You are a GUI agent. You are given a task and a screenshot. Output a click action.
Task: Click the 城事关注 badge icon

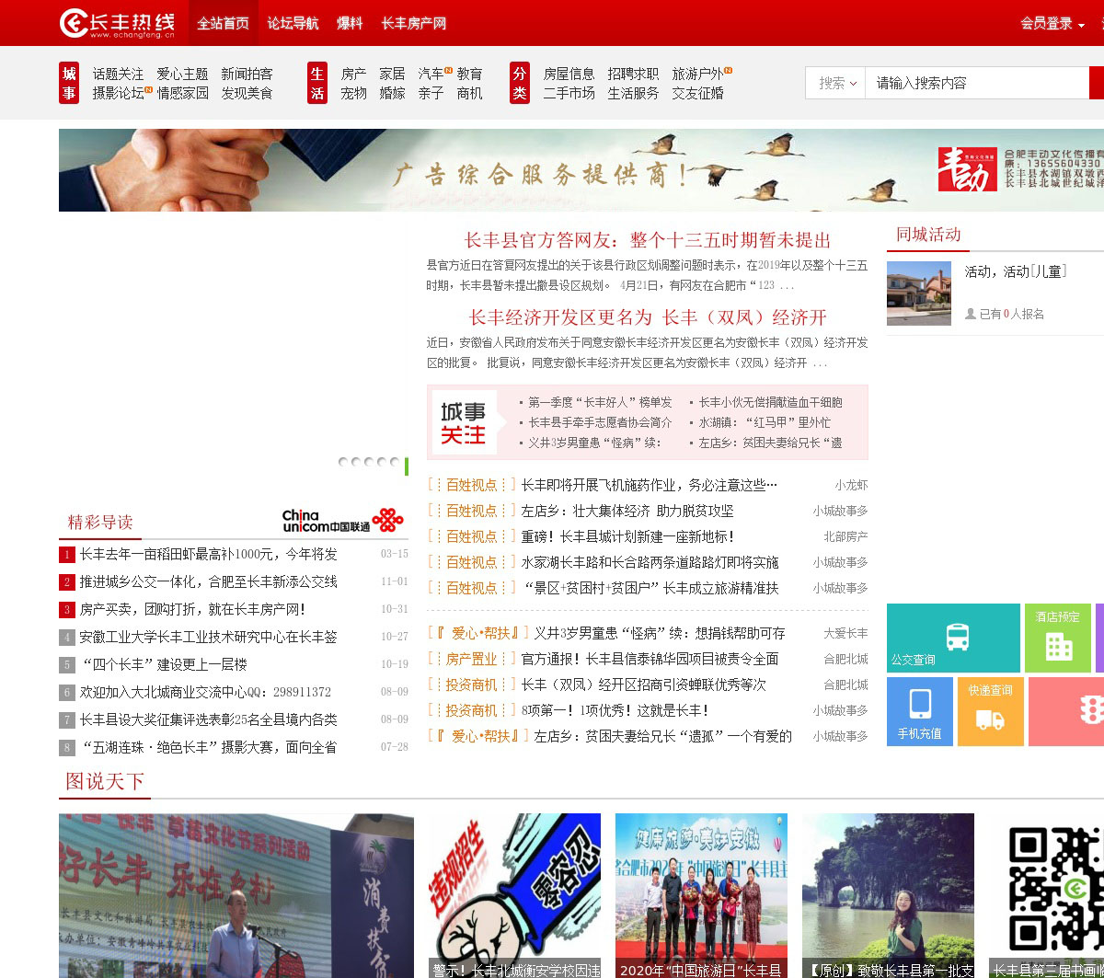tap(465, 423)
